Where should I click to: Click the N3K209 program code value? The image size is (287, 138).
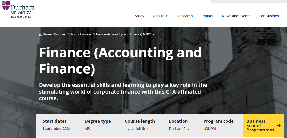210,129
